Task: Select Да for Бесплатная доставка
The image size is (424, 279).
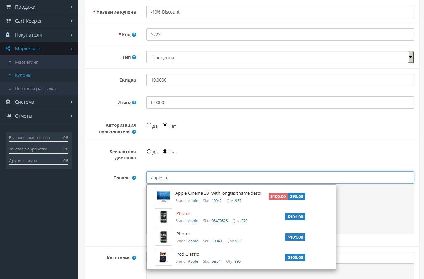Action: click(149, 152)
